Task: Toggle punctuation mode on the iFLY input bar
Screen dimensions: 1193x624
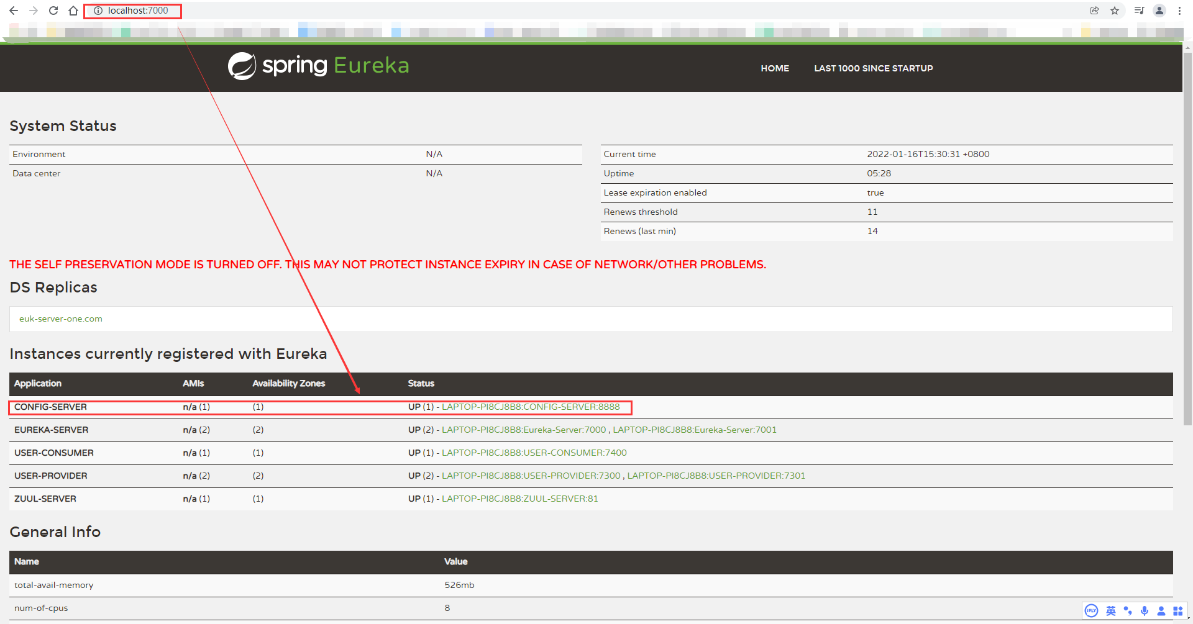Action: (1128, 611)
